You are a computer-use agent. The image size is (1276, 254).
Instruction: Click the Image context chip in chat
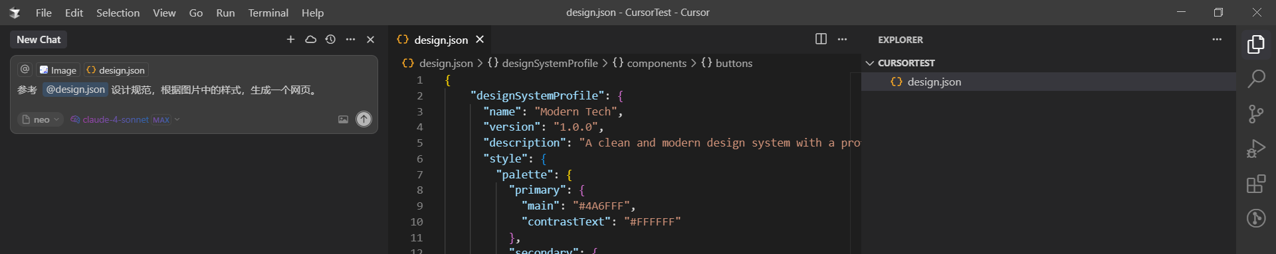pos(58,70)
